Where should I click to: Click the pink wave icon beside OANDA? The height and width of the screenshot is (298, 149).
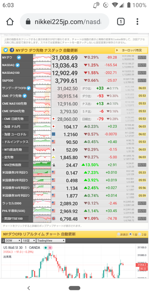point(50,248)
